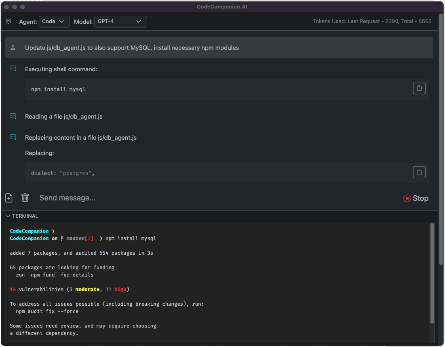The height and width of the screenshot is (347, 445).
Task: Click the user avatar icon beside the prompt
Action: click(x=13, y=48)
